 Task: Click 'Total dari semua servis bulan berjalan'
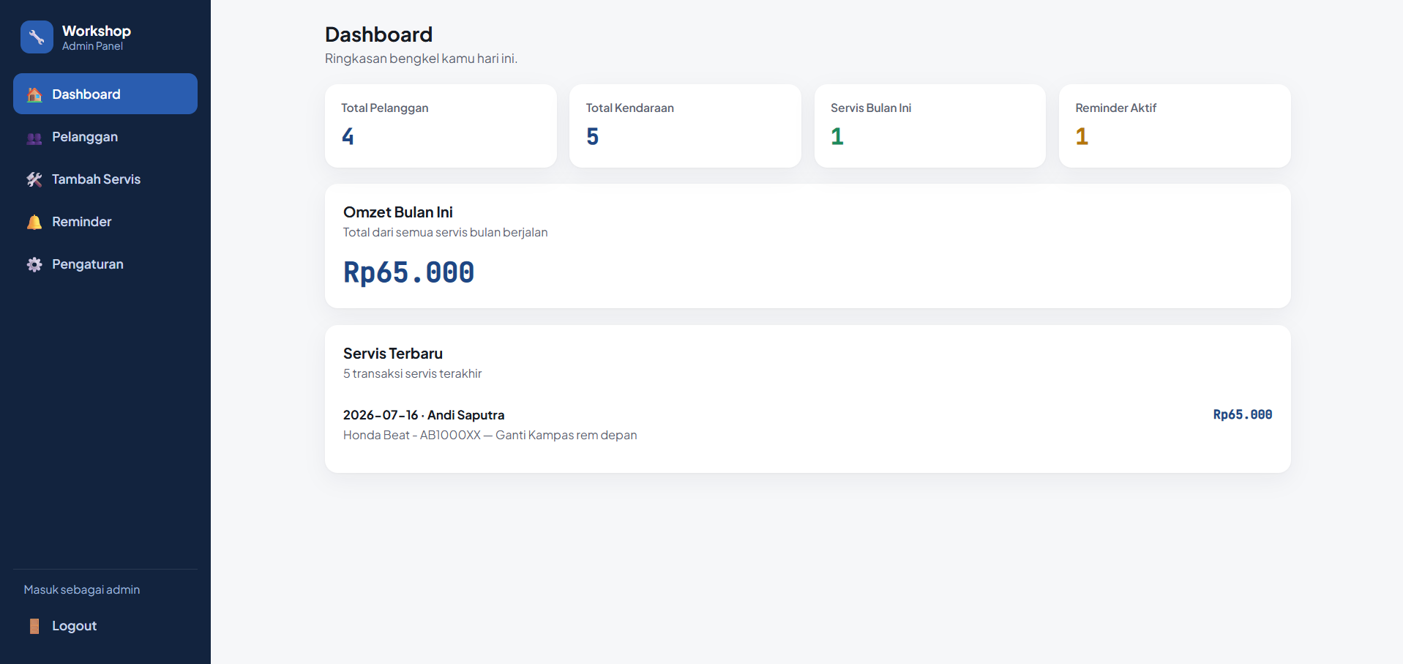(x=445, y=232)
